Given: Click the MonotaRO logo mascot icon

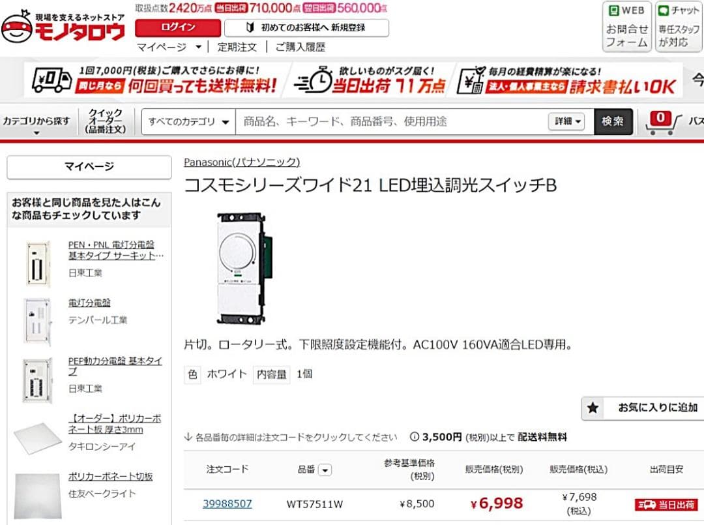Looking at the screenshot, I should point(17,27).
